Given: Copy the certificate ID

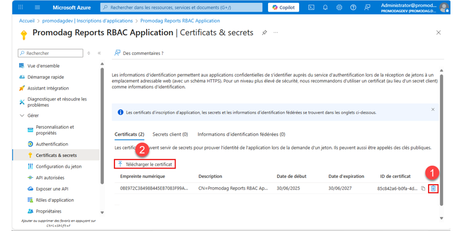Looking at the screenshot, I should (x=423, y=189).
